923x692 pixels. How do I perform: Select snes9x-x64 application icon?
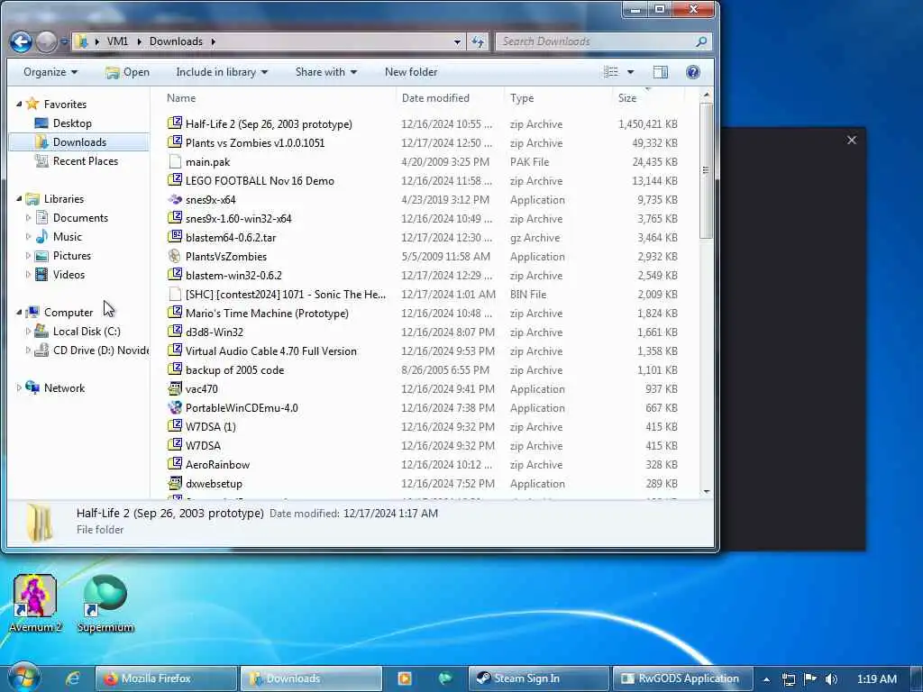(x=175, y=199)
